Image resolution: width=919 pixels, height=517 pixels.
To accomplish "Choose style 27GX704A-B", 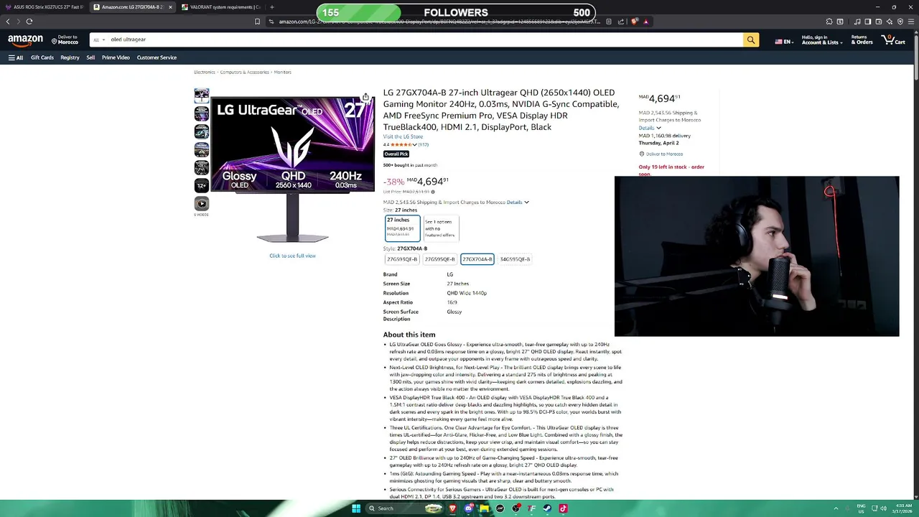I will coord(477,259).
